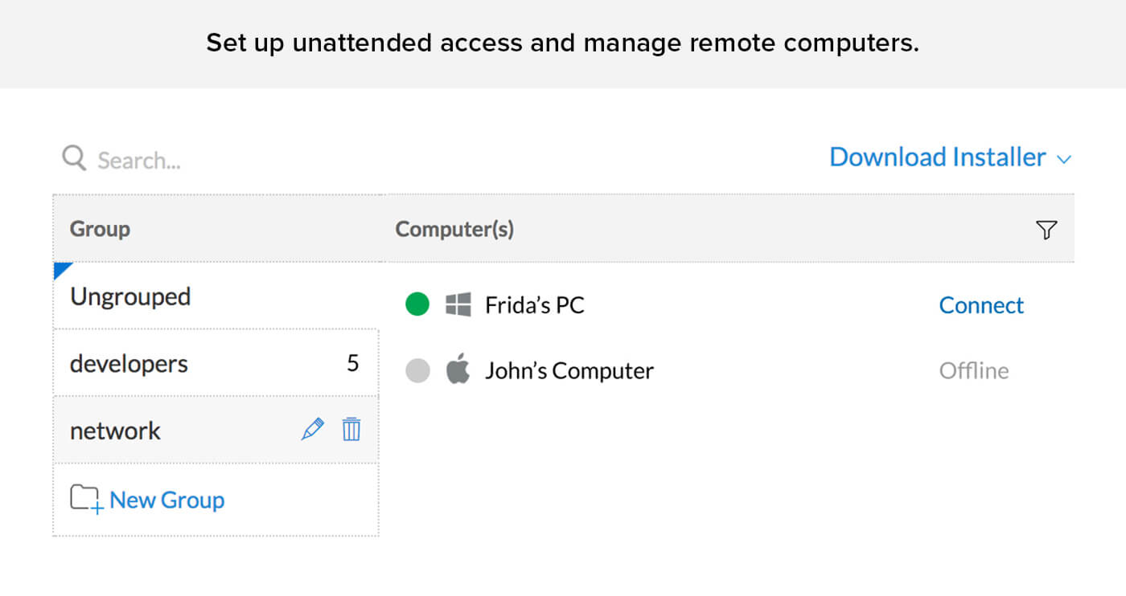
Task: Click the New Group link
Action: tap(166, 500)
